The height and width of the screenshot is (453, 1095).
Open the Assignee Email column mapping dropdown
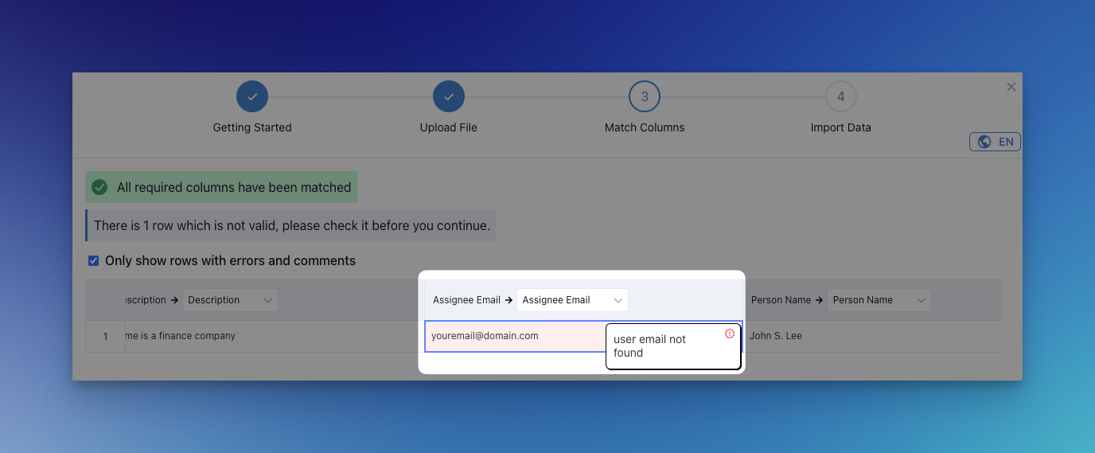coord(572,300)
